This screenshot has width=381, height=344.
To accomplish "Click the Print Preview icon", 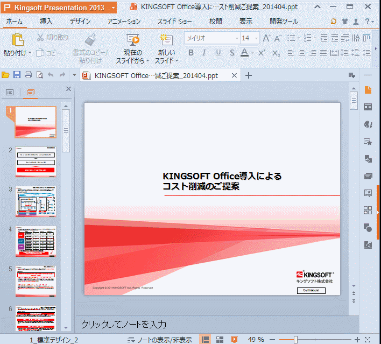I will click(x=39, y=75).
